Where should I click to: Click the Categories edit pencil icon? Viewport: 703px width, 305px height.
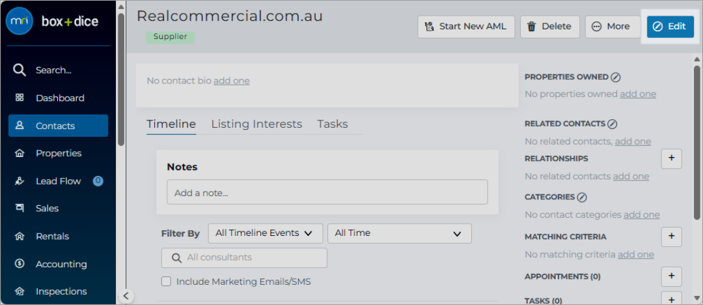582,197
